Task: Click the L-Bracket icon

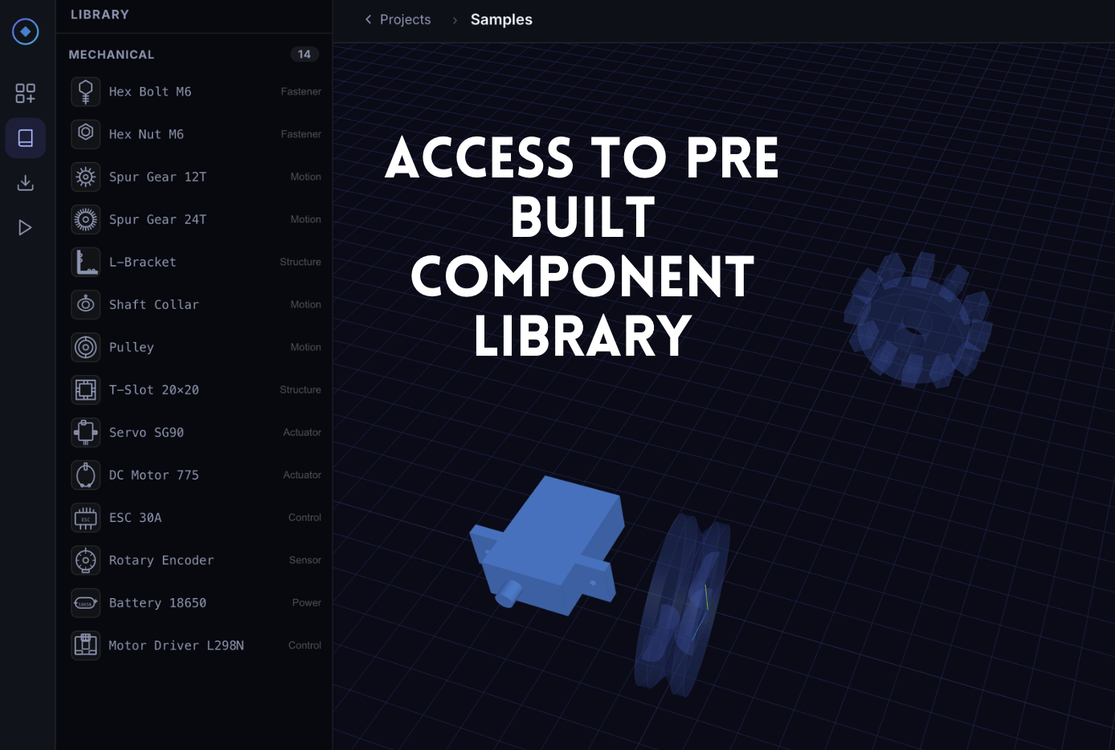Action: point(86,262)
